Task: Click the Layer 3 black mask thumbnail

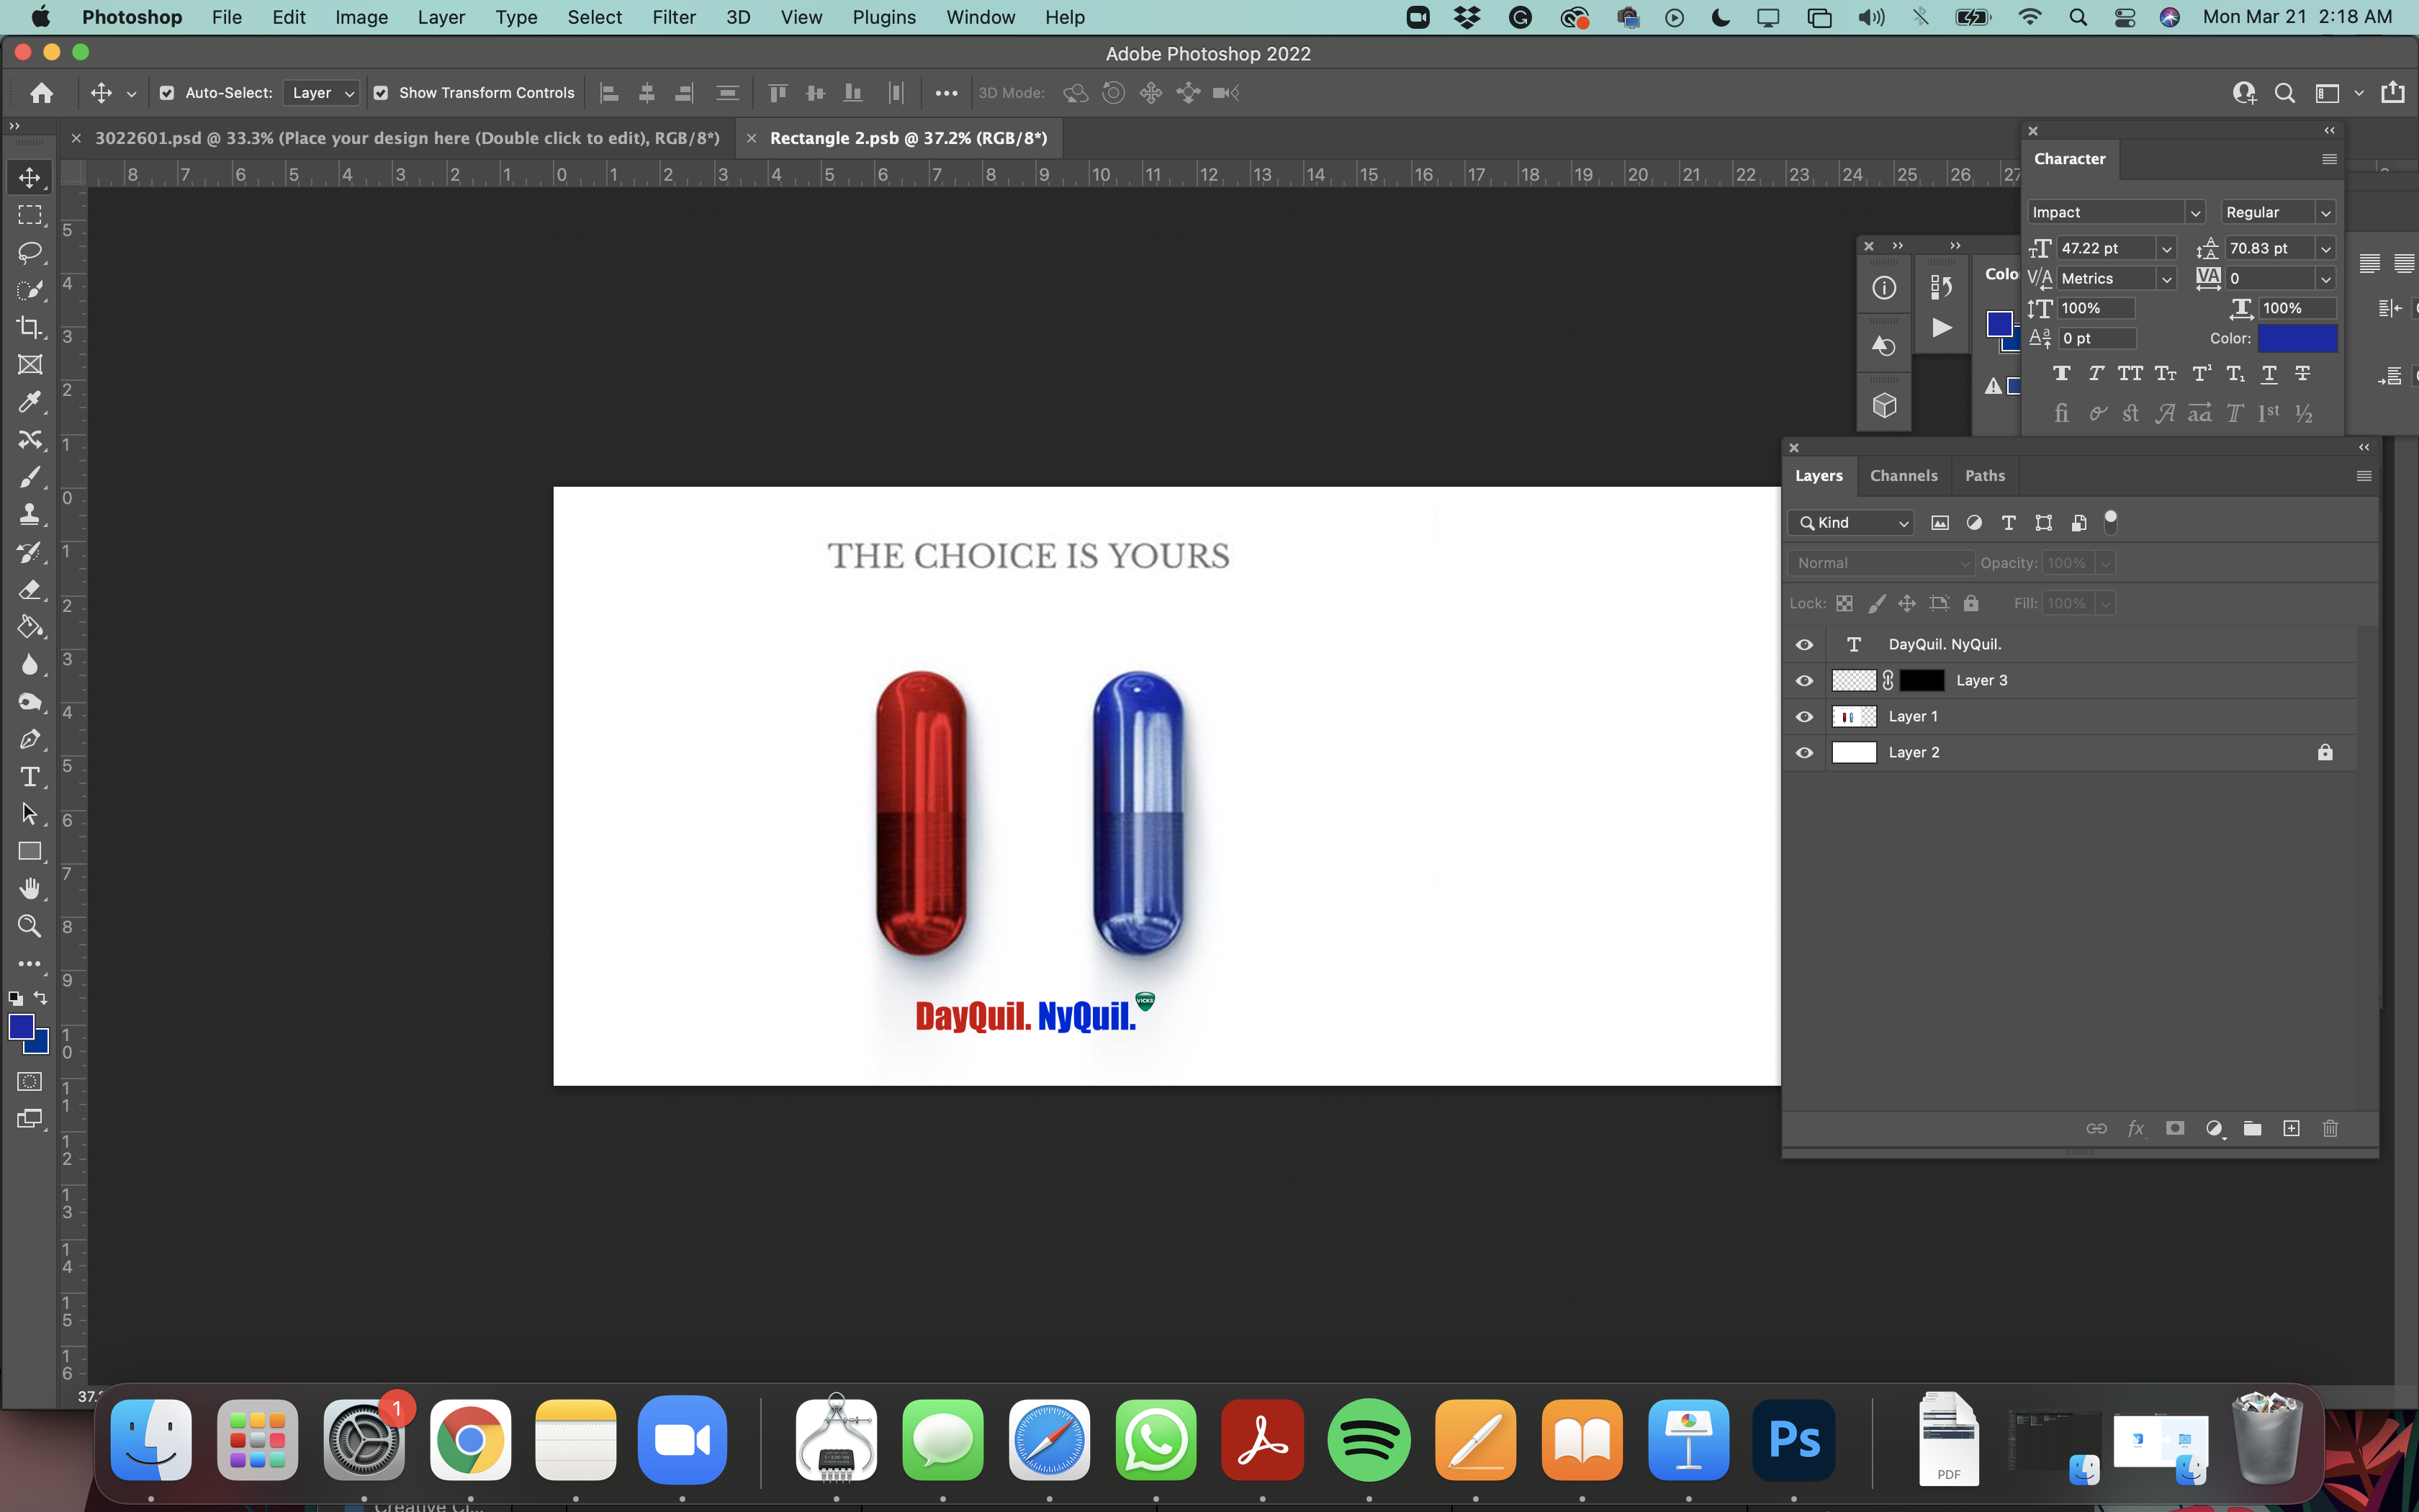Action: click(x=1922, y=681)
